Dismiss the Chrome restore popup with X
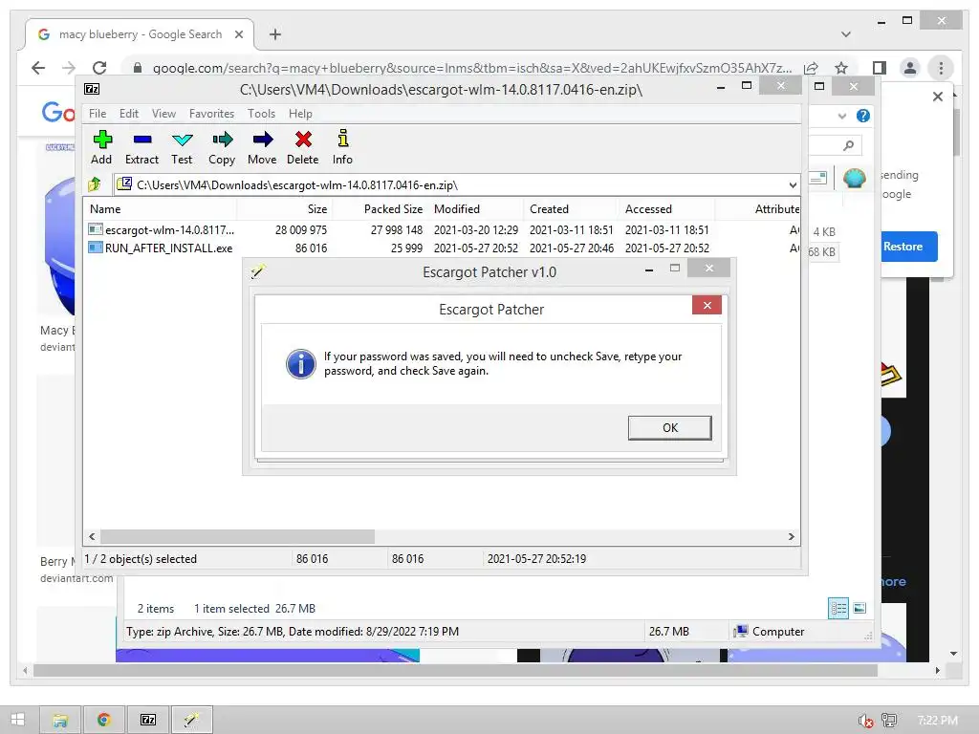The width and height of the screenshot is (979, 734). (x=937, y=97)
